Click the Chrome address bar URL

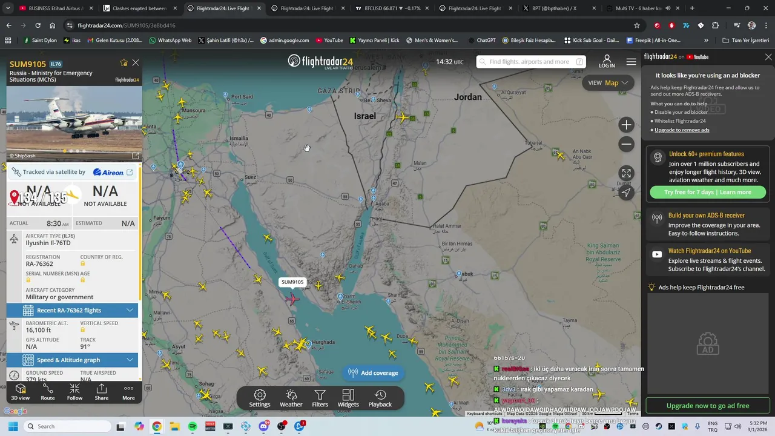pos(127,25)
